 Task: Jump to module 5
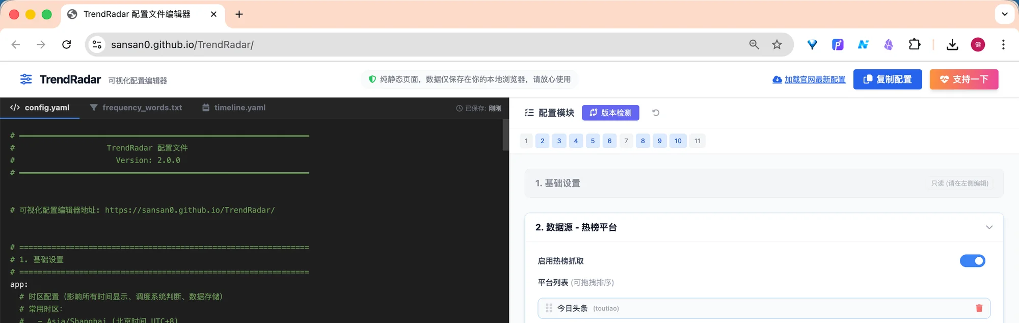pyautogui.click(x=593, y=141)
